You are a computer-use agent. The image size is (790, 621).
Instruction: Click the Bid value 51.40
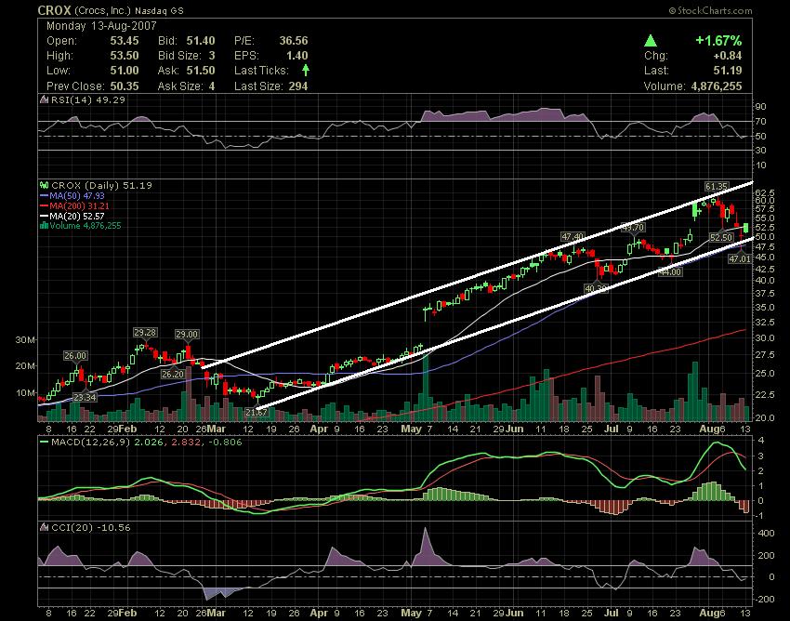(x=201, y=41)
